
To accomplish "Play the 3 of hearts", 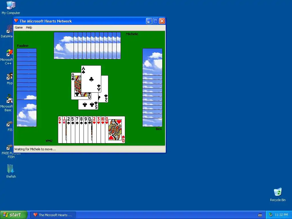I will coord(98,130).
